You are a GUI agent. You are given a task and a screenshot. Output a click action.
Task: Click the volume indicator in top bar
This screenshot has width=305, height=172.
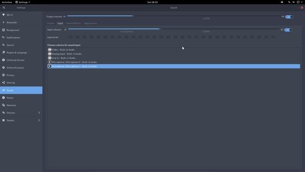coord(294,2)
